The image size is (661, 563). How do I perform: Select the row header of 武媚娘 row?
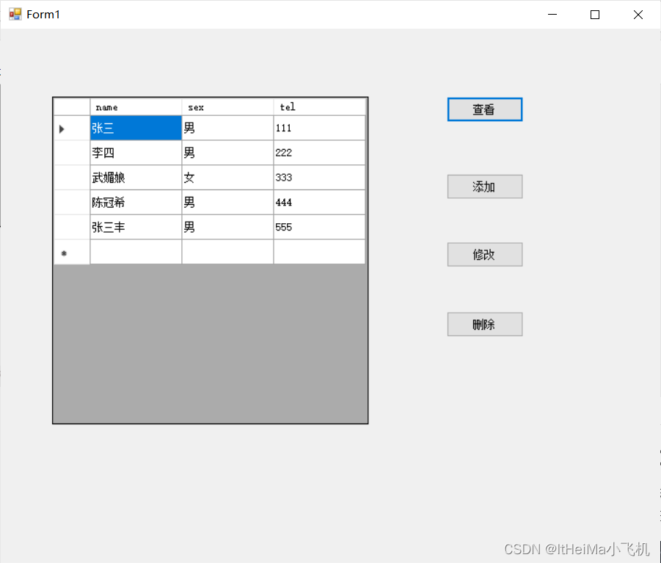tap(72, 178)
